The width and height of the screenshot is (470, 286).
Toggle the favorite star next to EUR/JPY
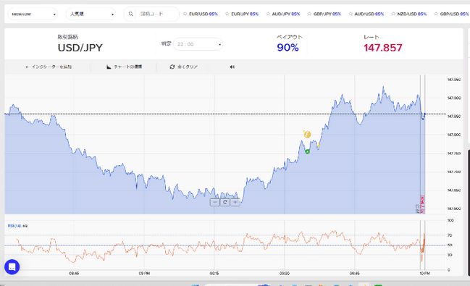pyautogui.click(x=227, y=14)
